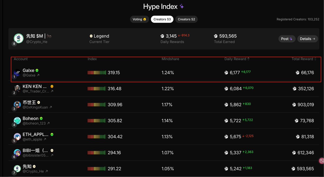This screenshot has width=324, height=177.
Task: Open the @bibisister05 external link arrow
Action: pos(52,155)
